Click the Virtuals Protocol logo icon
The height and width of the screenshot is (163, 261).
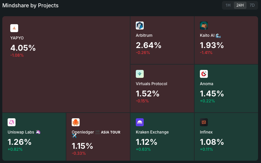(140, 74)
